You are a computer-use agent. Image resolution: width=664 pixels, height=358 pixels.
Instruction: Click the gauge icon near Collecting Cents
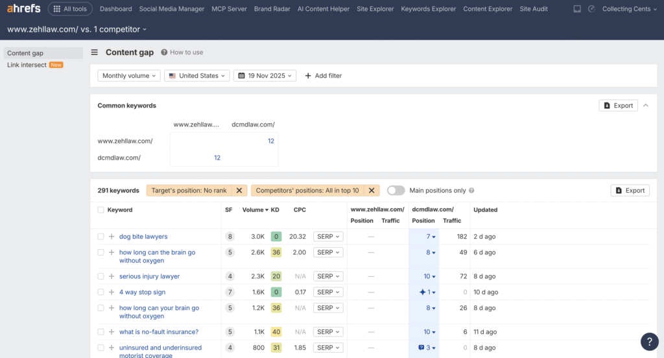click(x=591, y=9)
